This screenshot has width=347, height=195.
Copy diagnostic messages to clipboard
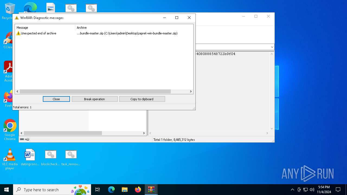pyautogui.click(x=142, y=99)
